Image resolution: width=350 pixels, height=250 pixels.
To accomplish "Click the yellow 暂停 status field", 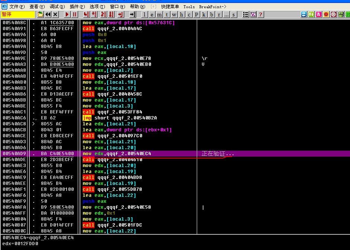I will (x=17, y=15).
